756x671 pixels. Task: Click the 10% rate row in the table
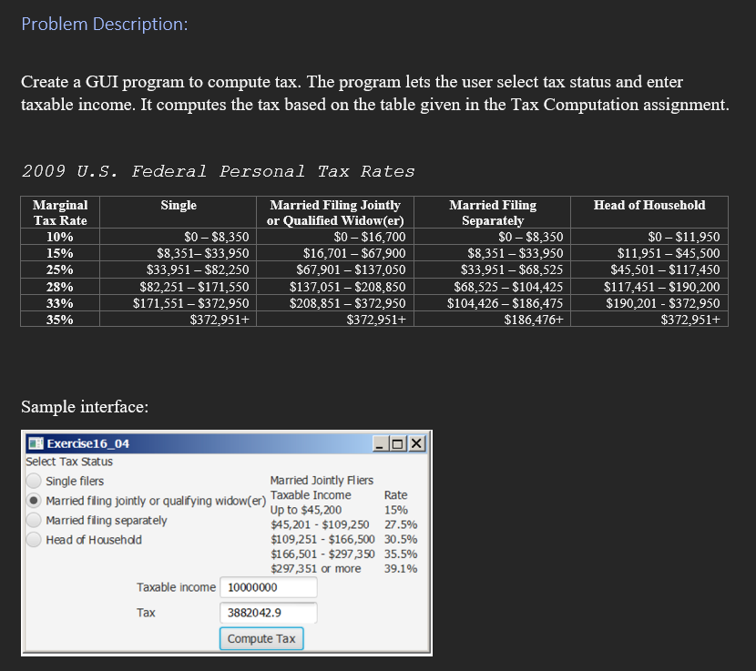[x=59, y=237]
